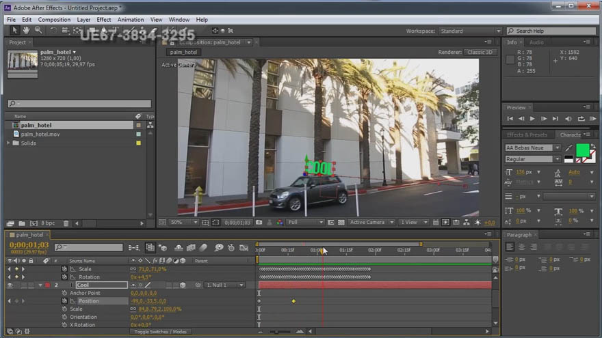The height and width of the screenshot is (338, 602).
Task: Click Toggle Switches / Modes button
Action: click(x=161, y=332)
